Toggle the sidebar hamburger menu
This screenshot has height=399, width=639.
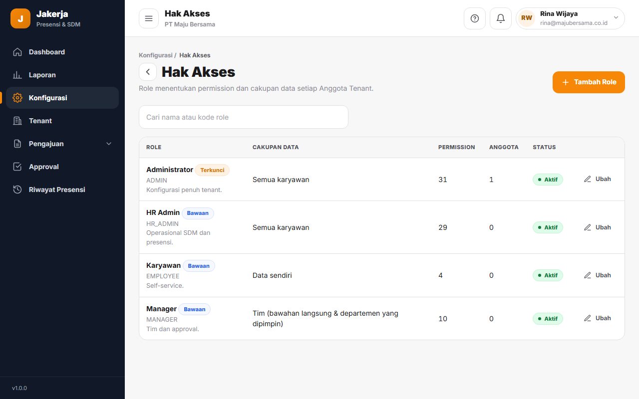coord(149,18)
